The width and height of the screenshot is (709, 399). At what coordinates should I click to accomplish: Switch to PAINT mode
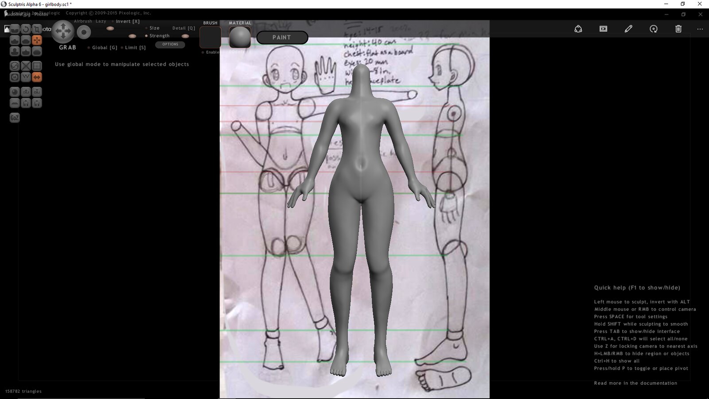(x=282, y=38)
